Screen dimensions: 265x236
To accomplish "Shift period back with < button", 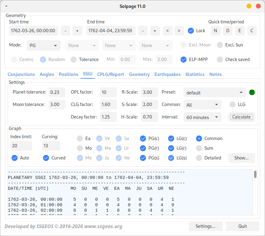I will coord(168,31).
